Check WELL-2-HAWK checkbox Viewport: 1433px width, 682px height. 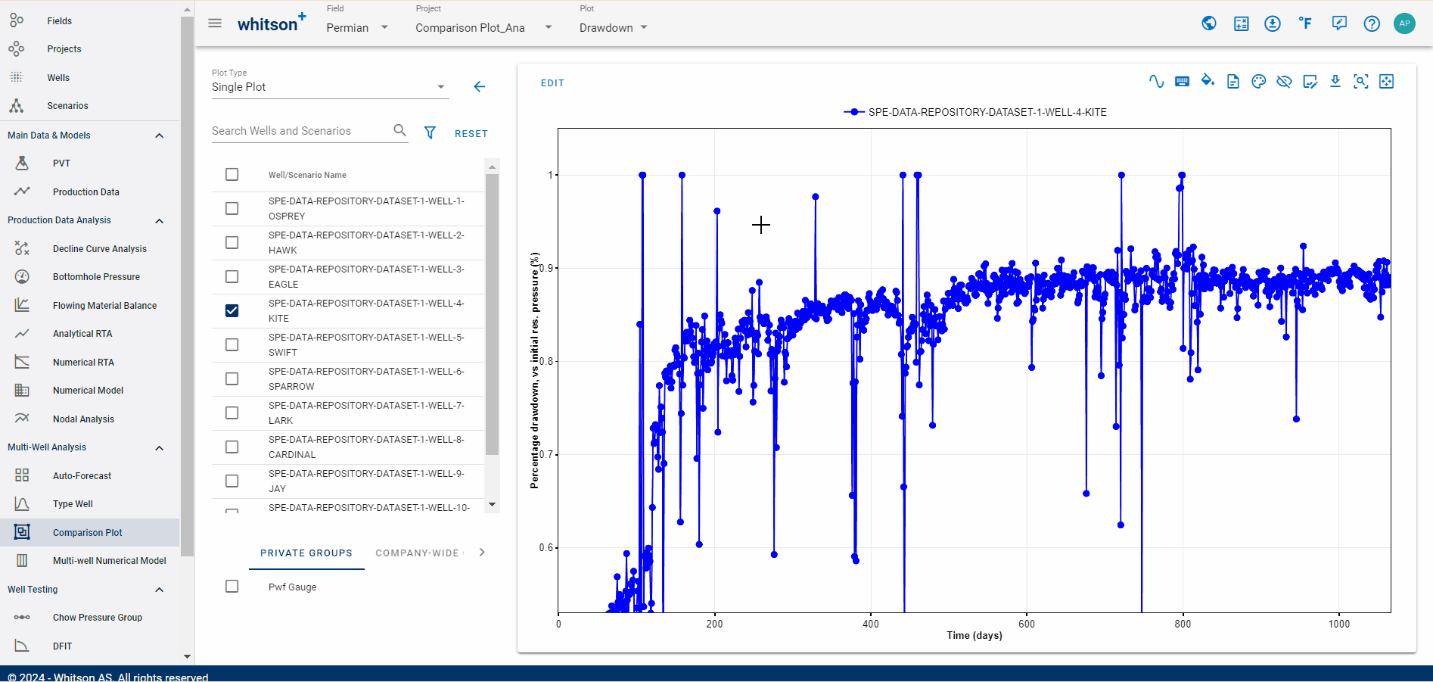pos(232,243)
